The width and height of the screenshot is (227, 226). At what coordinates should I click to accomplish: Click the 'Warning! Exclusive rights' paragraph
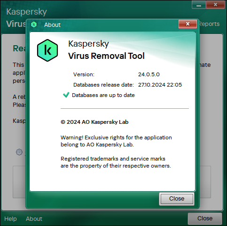(116, 141)
